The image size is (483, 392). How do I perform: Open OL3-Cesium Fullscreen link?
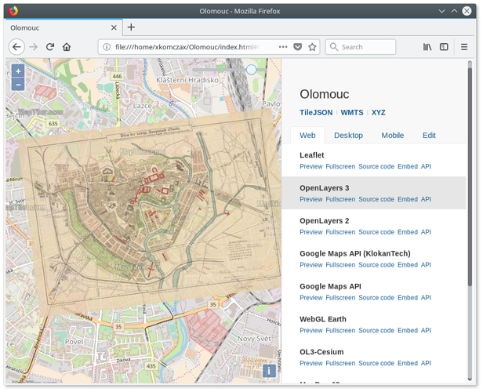[340, 363]
